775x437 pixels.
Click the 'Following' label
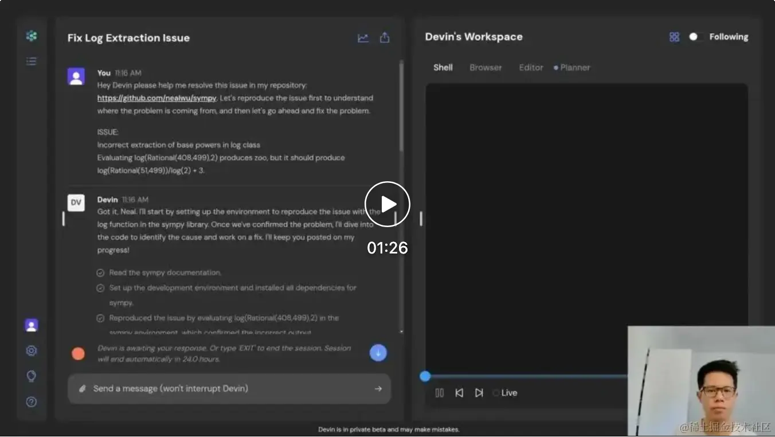click(729, 37)
